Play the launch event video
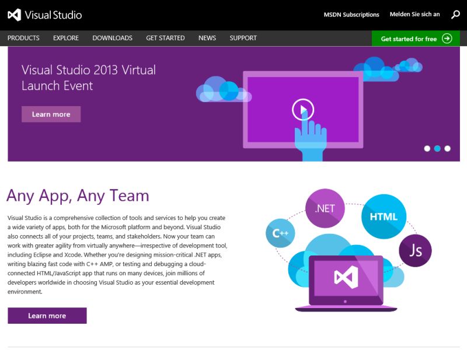 click(303, 110)
